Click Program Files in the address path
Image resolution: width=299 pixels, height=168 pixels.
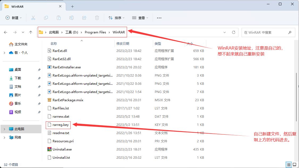(95, 32)
